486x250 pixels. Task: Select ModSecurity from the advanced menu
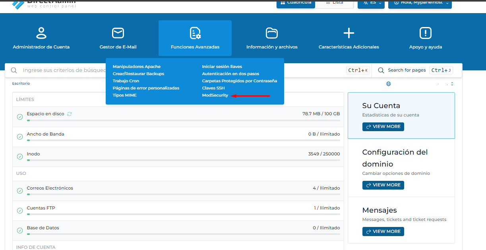(x=215, y=95)
